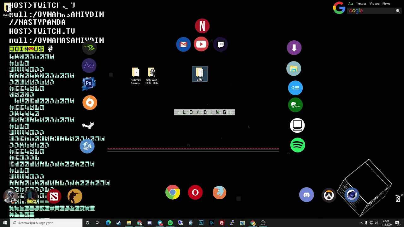Click the Videos link in Google widget

point(374,3)
